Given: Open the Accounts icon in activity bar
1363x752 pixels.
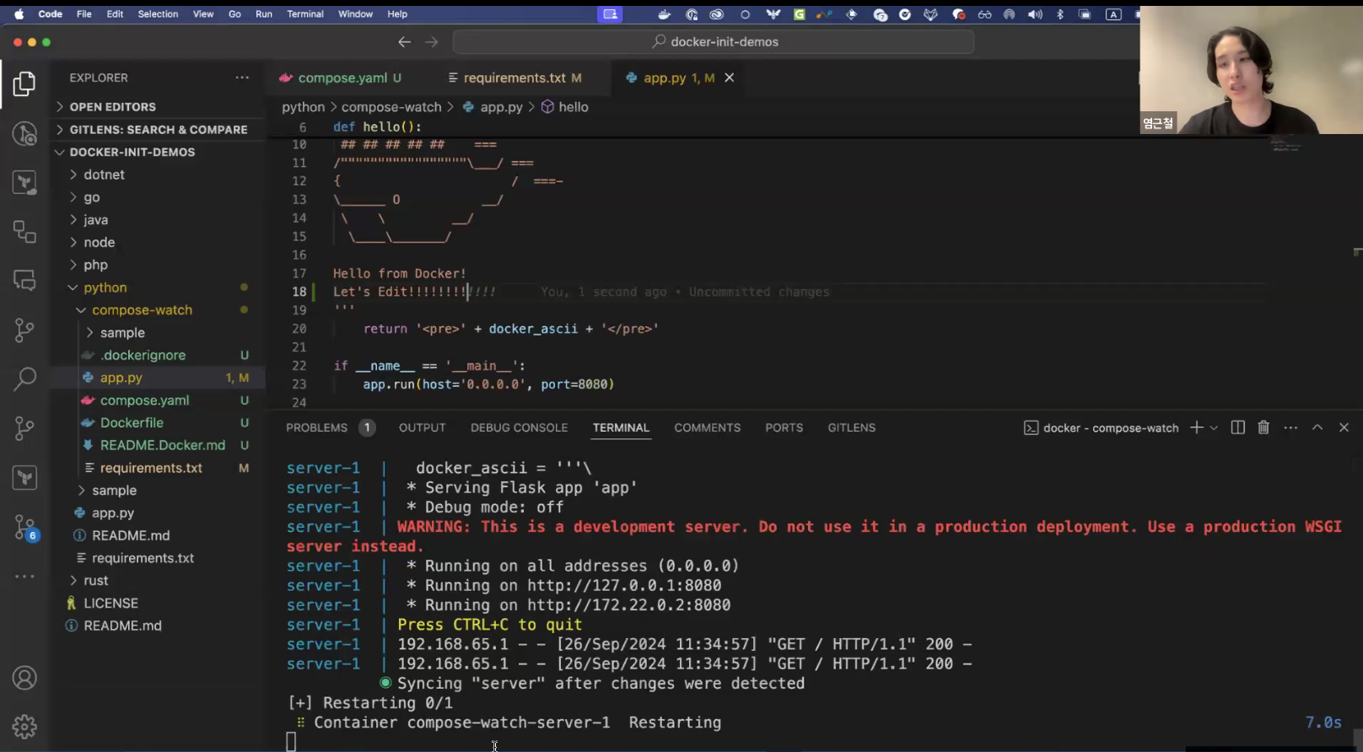Looking at the screenshot, I should pos(24,678).
